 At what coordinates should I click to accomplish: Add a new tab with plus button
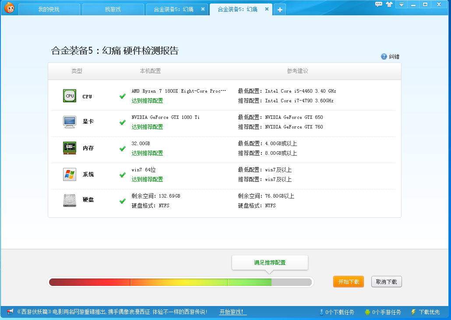point(279,10)
